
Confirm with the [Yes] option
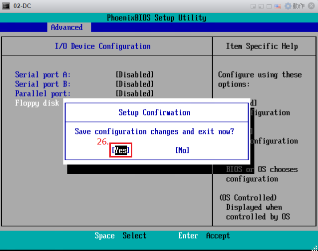[121, 150]
